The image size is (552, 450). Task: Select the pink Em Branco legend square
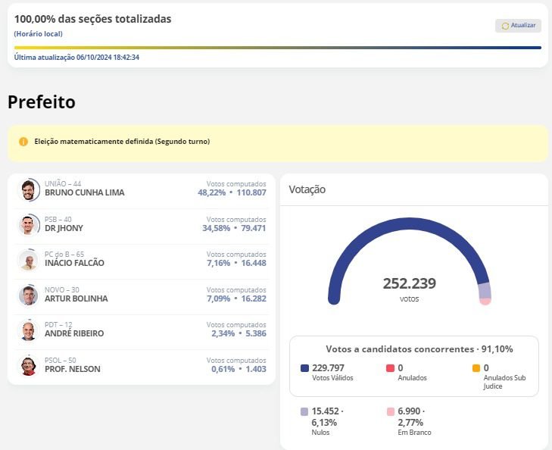[390, 411]
